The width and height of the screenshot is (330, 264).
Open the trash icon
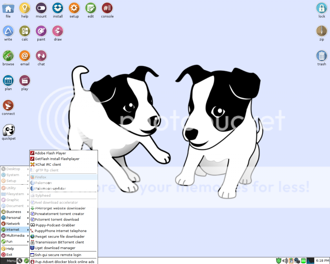[x=321, y=56]
